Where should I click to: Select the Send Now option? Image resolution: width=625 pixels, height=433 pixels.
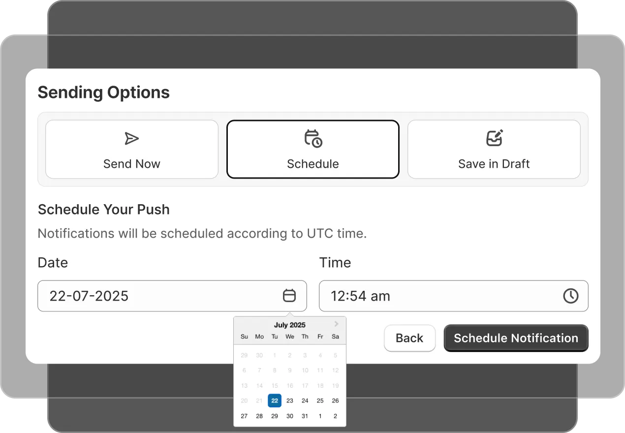tap(132, 149)
